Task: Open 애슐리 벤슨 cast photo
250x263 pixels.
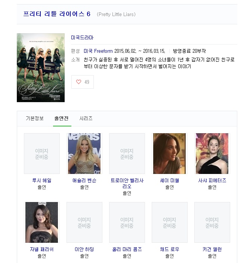Action: tap(84, 153)
